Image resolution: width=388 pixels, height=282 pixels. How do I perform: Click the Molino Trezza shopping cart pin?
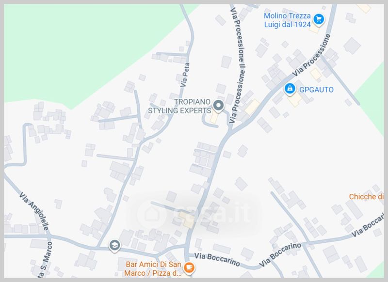point(319,19)
